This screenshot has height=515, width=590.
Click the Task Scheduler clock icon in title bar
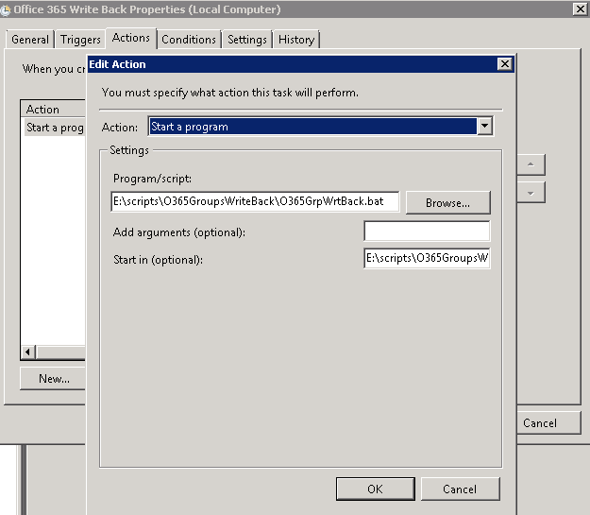(6, 9)
